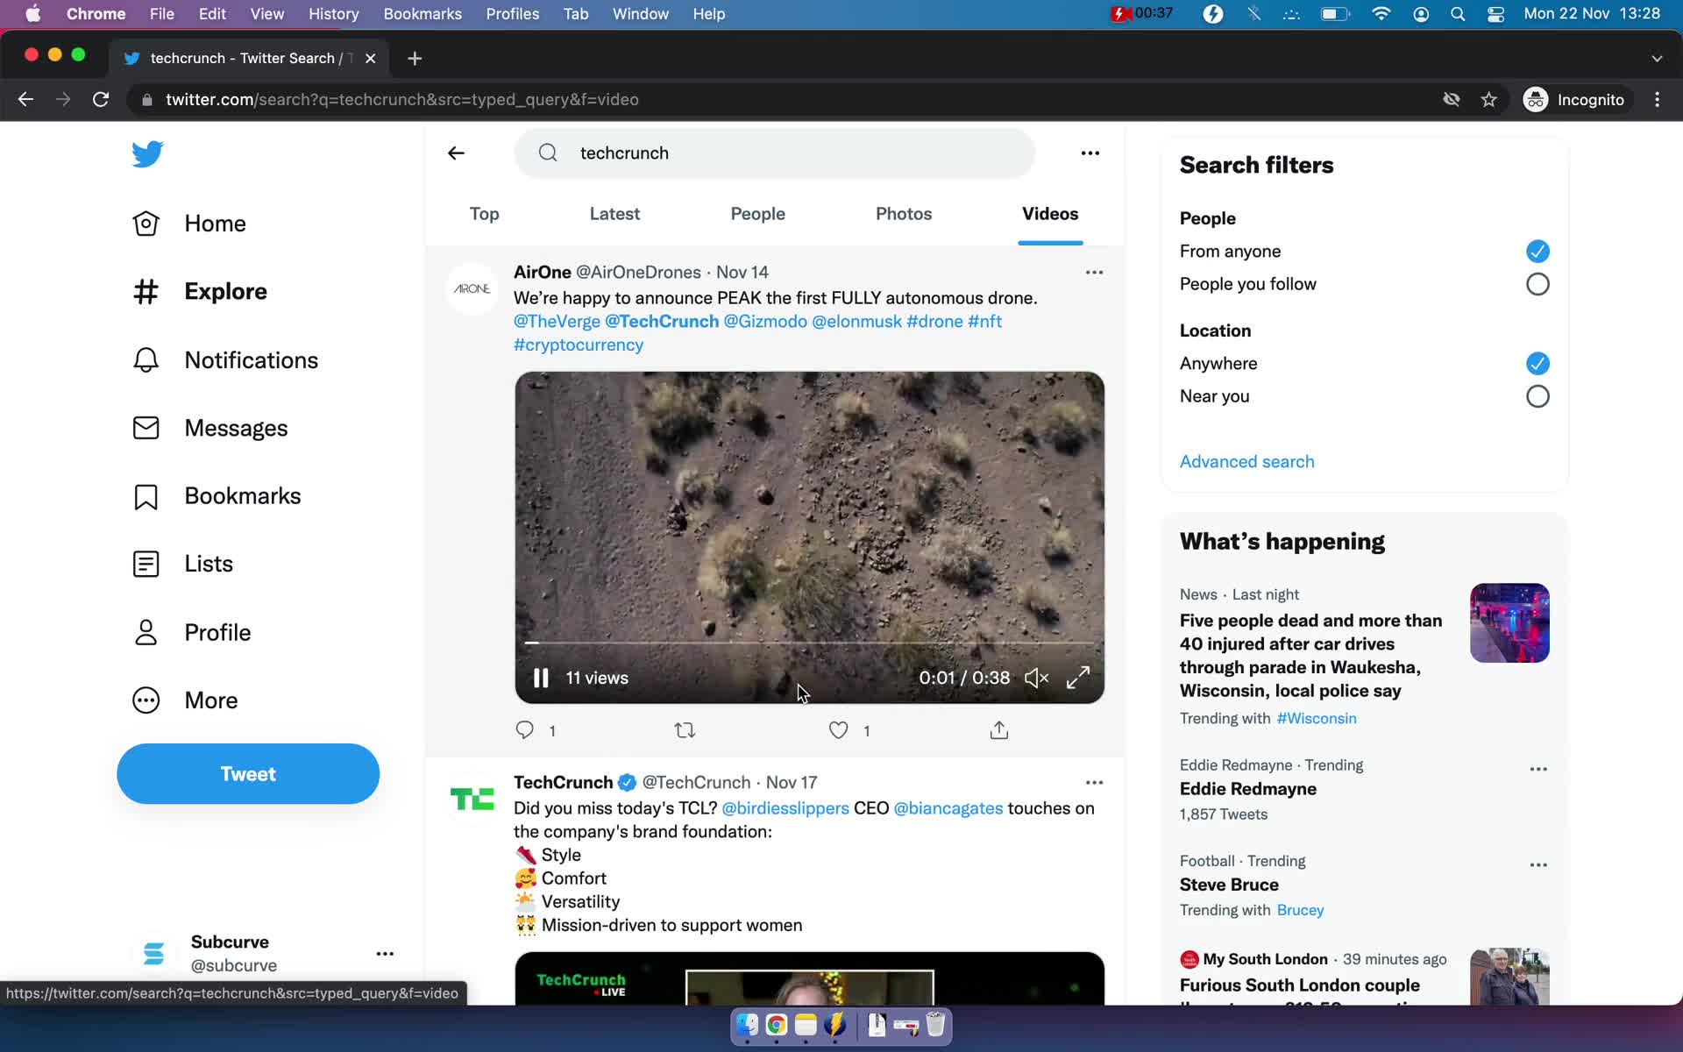
Task: Open More options in sidebar
Action: click(211, 700)
